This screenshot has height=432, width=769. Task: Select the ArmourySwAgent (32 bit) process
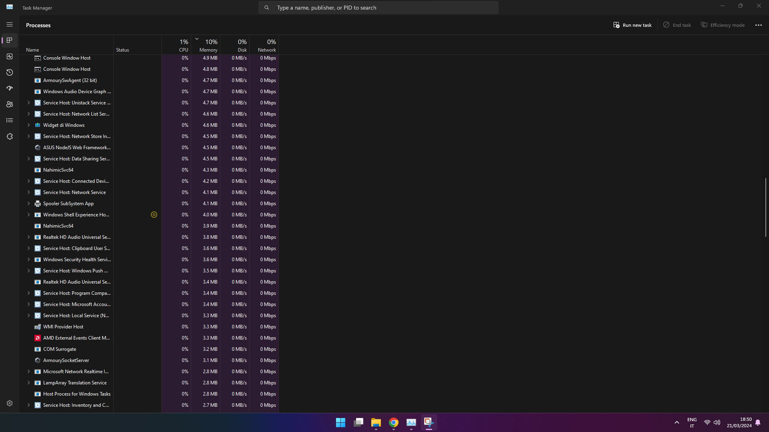[149, 80]
